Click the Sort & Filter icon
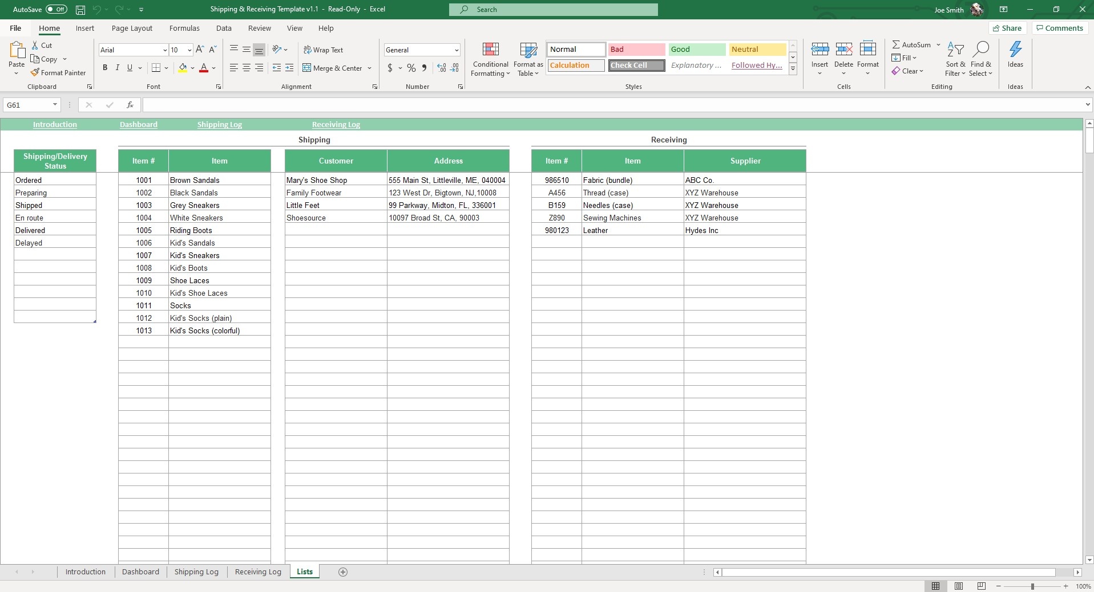1094x592 pixels. pos(955,50)
